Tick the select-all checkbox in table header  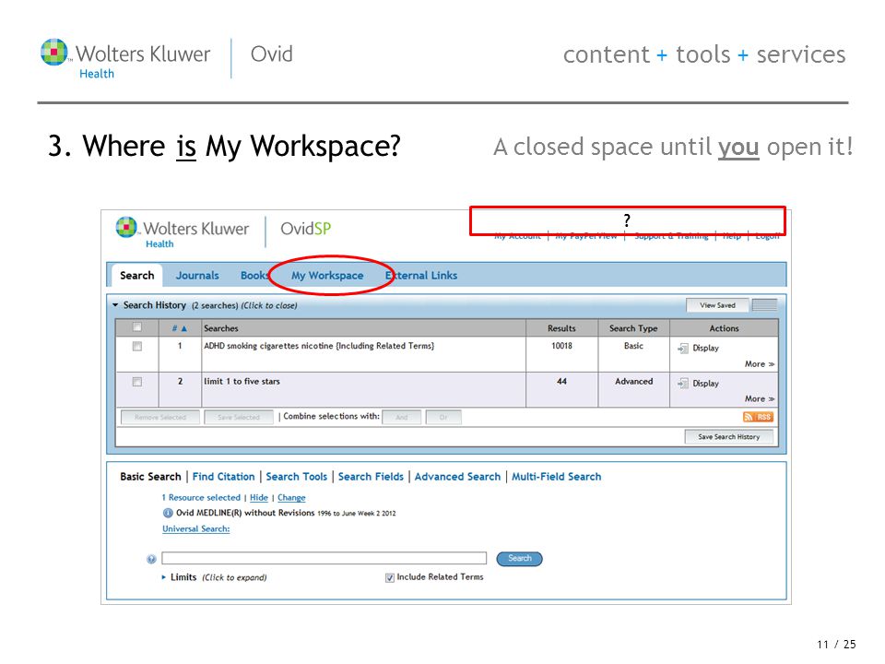coord(136,326)
